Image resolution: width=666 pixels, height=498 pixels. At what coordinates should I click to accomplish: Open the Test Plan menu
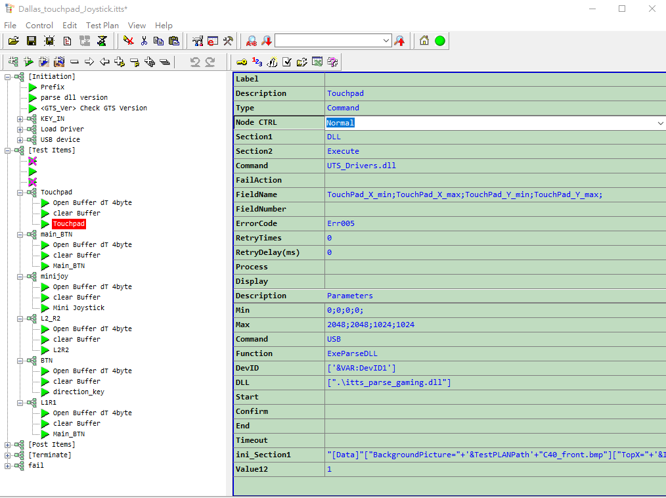click(x=102, y=26)
